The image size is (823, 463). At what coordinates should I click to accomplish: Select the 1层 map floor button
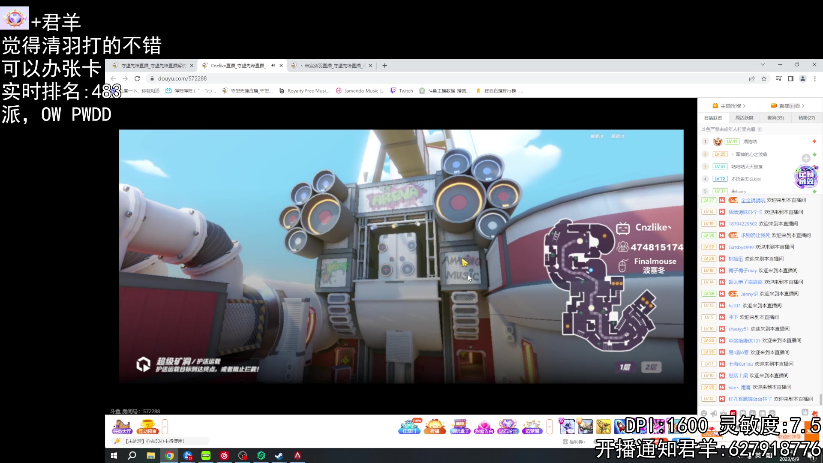point(625,367)
